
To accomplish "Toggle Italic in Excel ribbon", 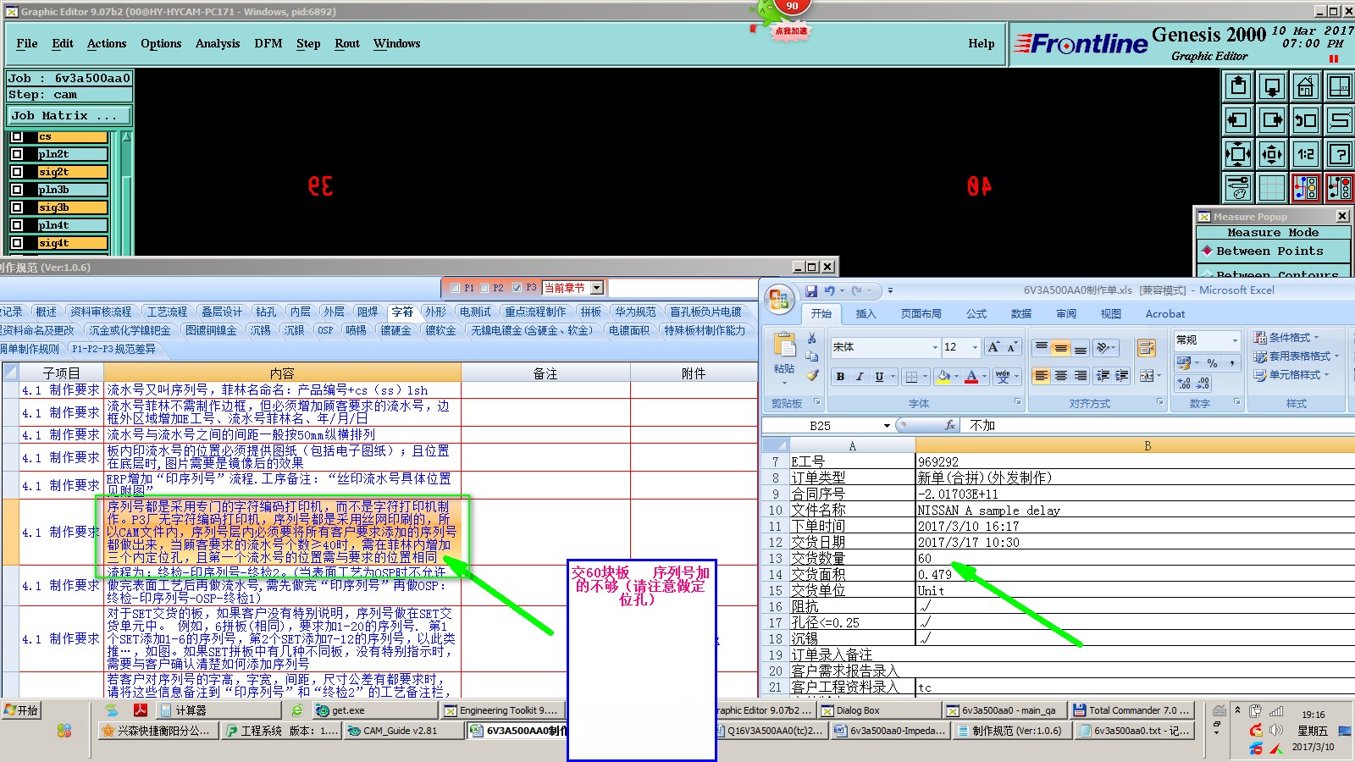I will [x=860, y=377].
